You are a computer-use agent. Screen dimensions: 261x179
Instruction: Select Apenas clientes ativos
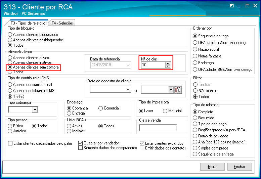click(x=28, y=58)
